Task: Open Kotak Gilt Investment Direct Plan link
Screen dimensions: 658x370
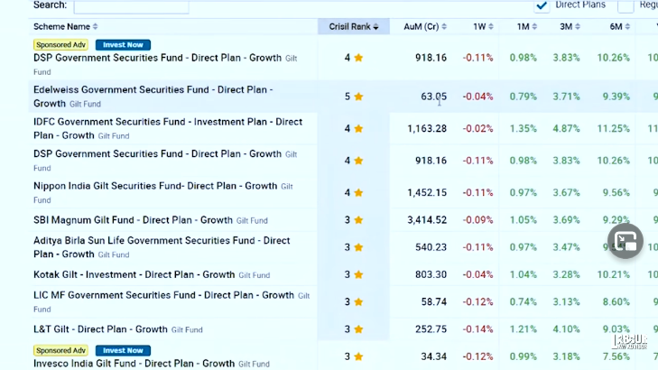Action: (x=134, y=274)
